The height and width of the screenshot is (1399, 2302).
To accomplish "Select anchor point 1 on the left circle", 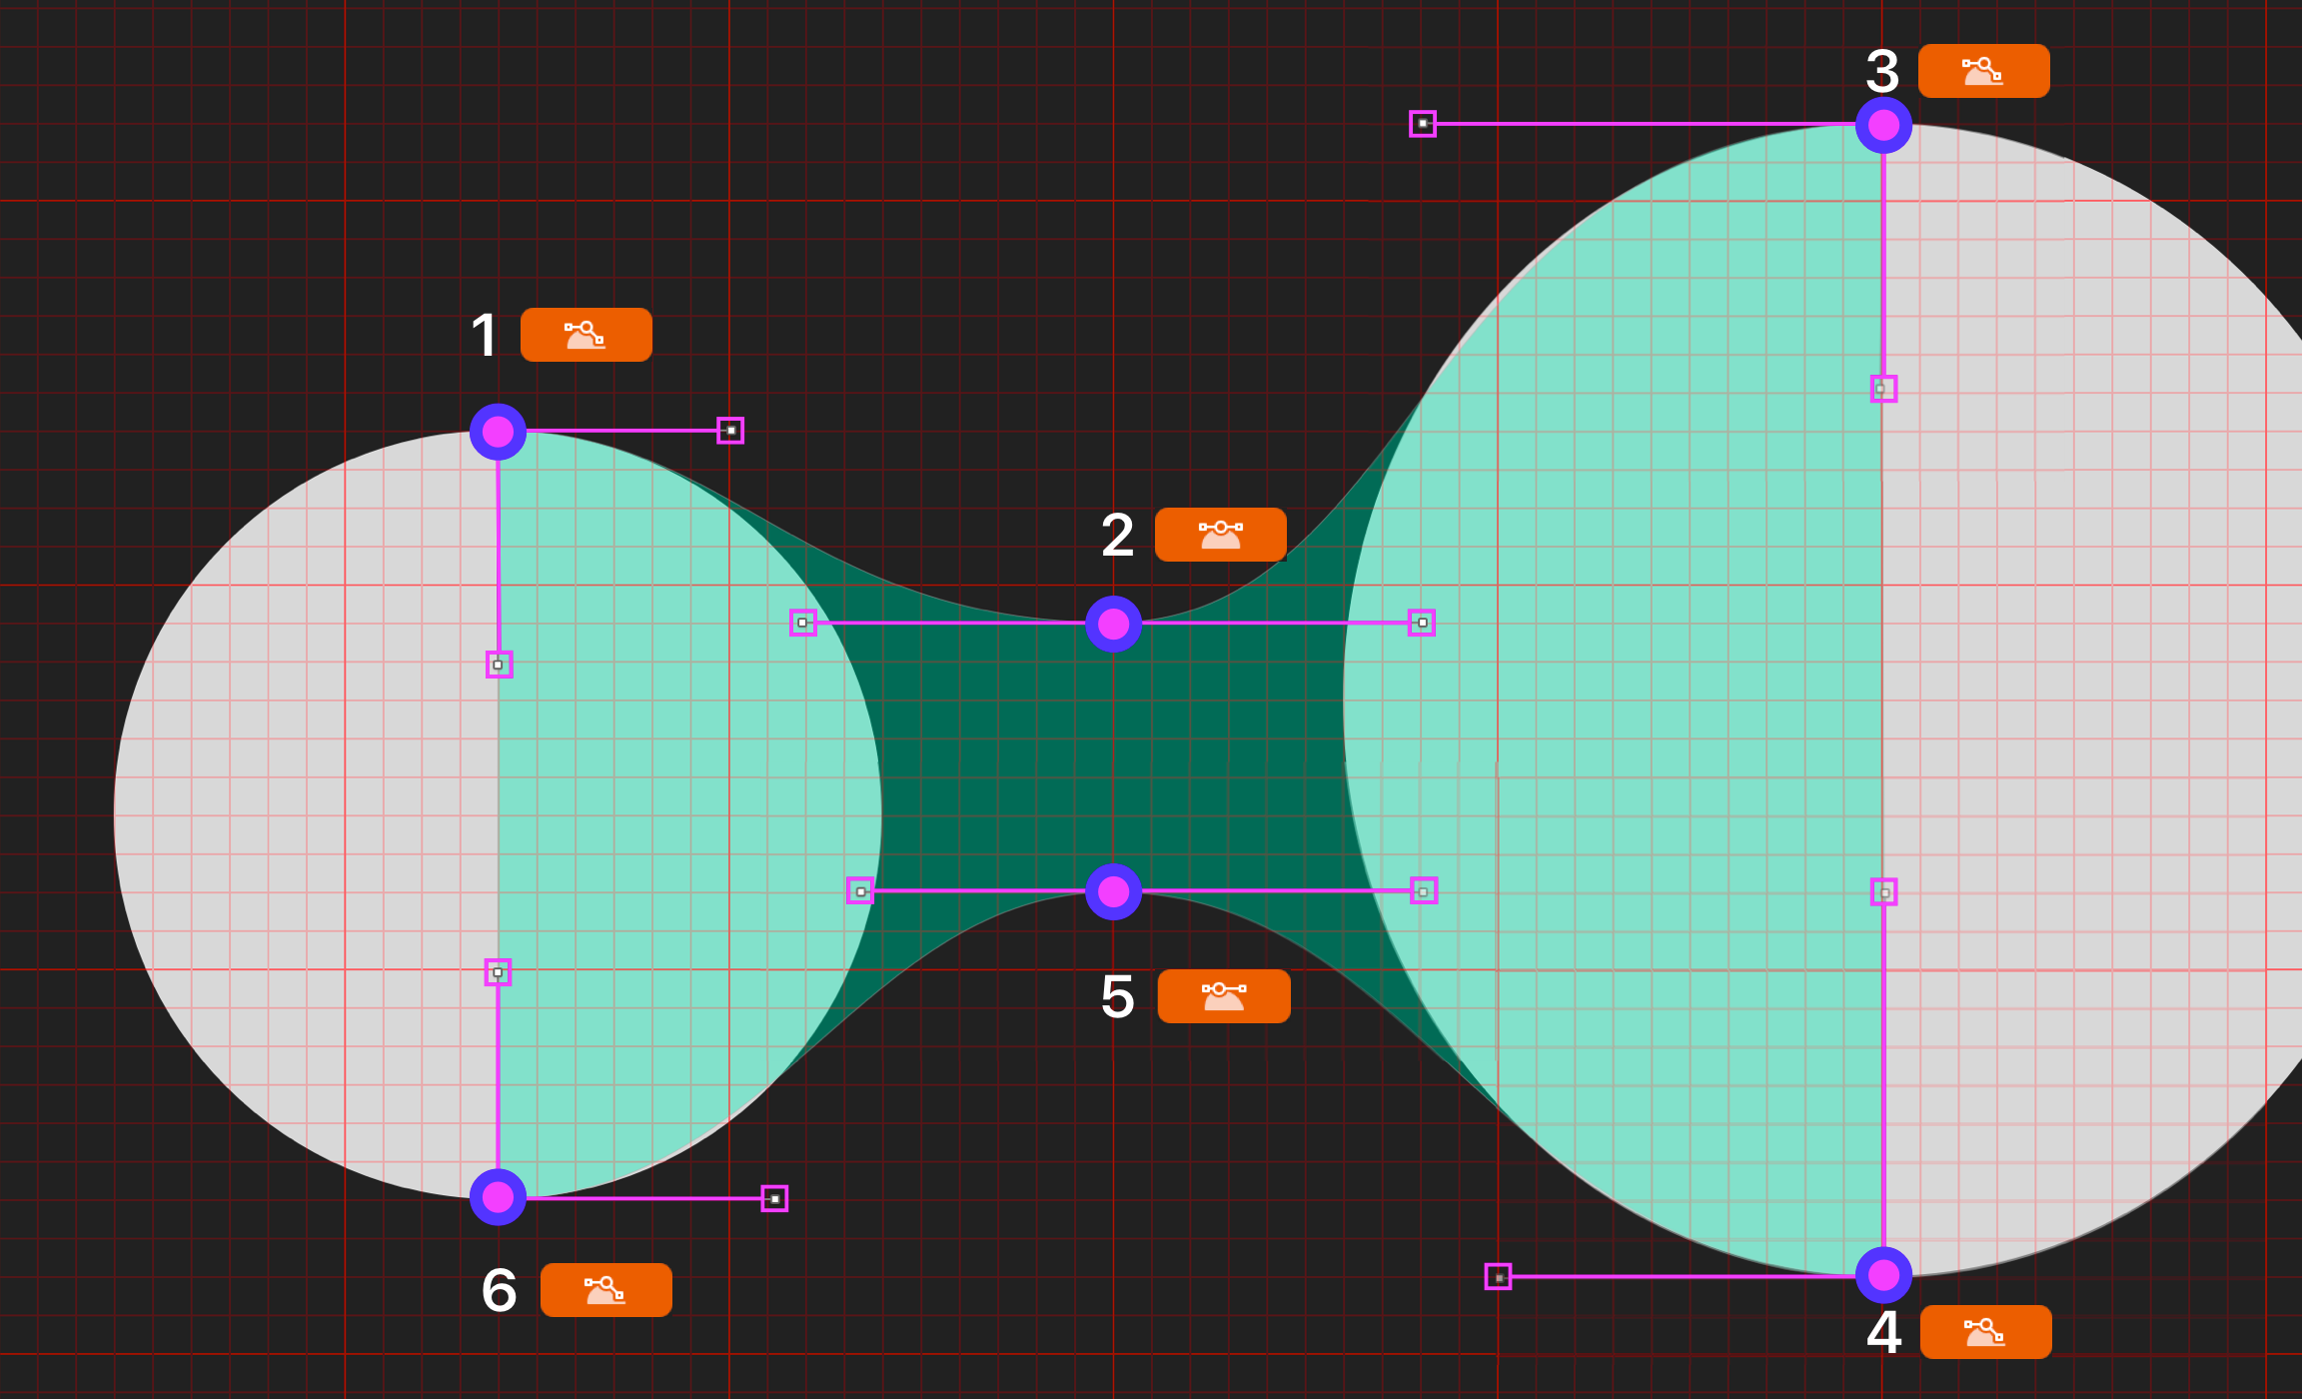I will coord(498,432).
